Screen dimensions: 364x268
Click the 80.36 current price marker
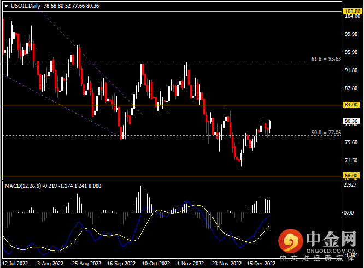350,121
